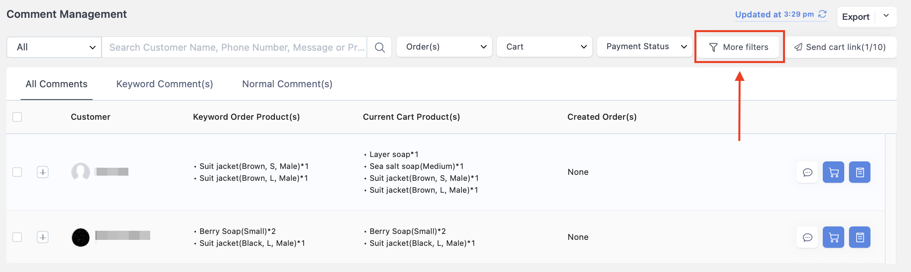The image size is (911, 272).
Task: Click Current Cart Product(s) column header
Action: pyautogui.click(x=411, y=117)
